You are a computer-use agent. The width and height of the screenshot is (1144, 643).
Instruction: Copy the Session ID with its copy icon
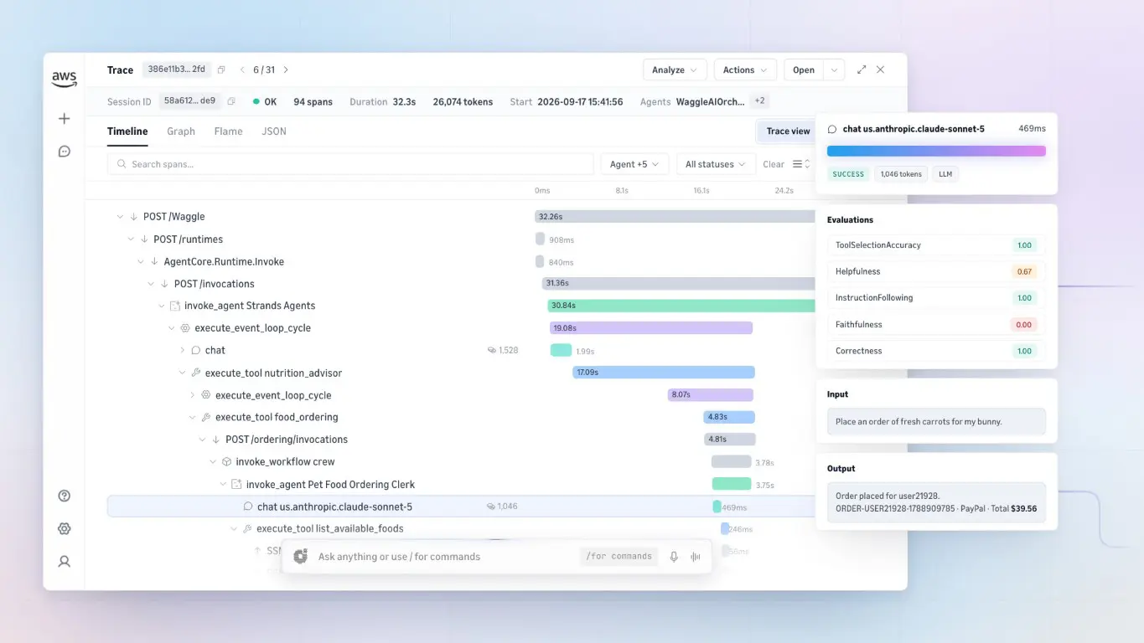pos(231,101)
